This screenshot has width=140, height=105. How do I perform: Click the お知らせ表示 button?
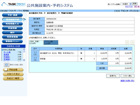tap(13, 74)
